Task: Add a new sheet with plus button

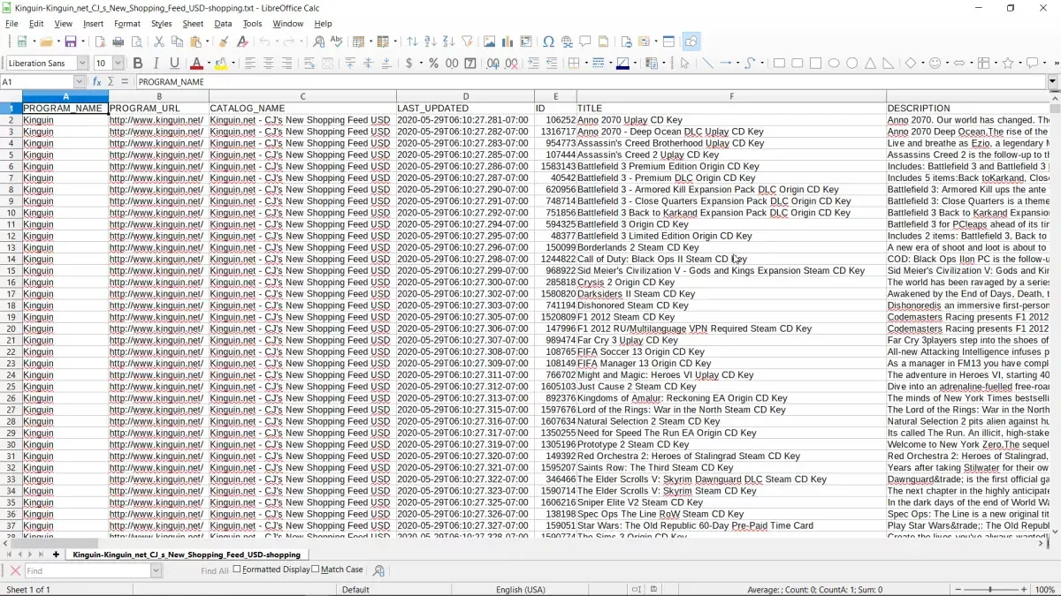Action: (56, 555)
